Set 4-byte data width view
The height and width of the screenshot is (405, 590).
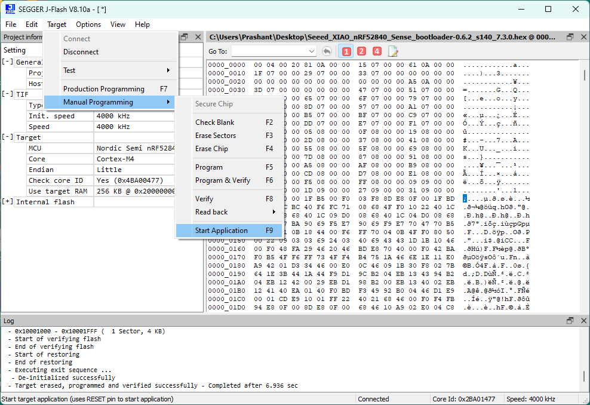[377, 51]
